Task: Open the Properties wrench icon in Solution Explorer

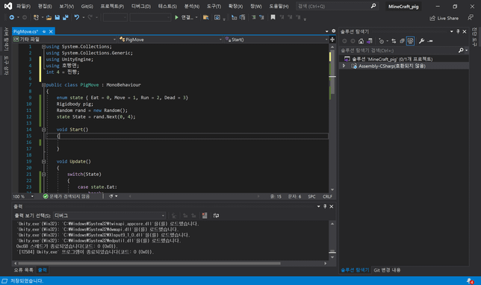Action: click(421, 41)
